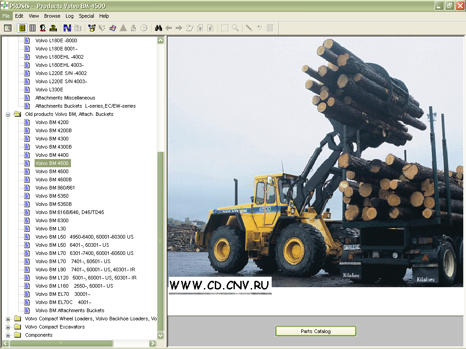The width and height of the screenshot is (466, 349).
Task: Collapse the Old products Volvo BM folder
Action: point(8,115)
